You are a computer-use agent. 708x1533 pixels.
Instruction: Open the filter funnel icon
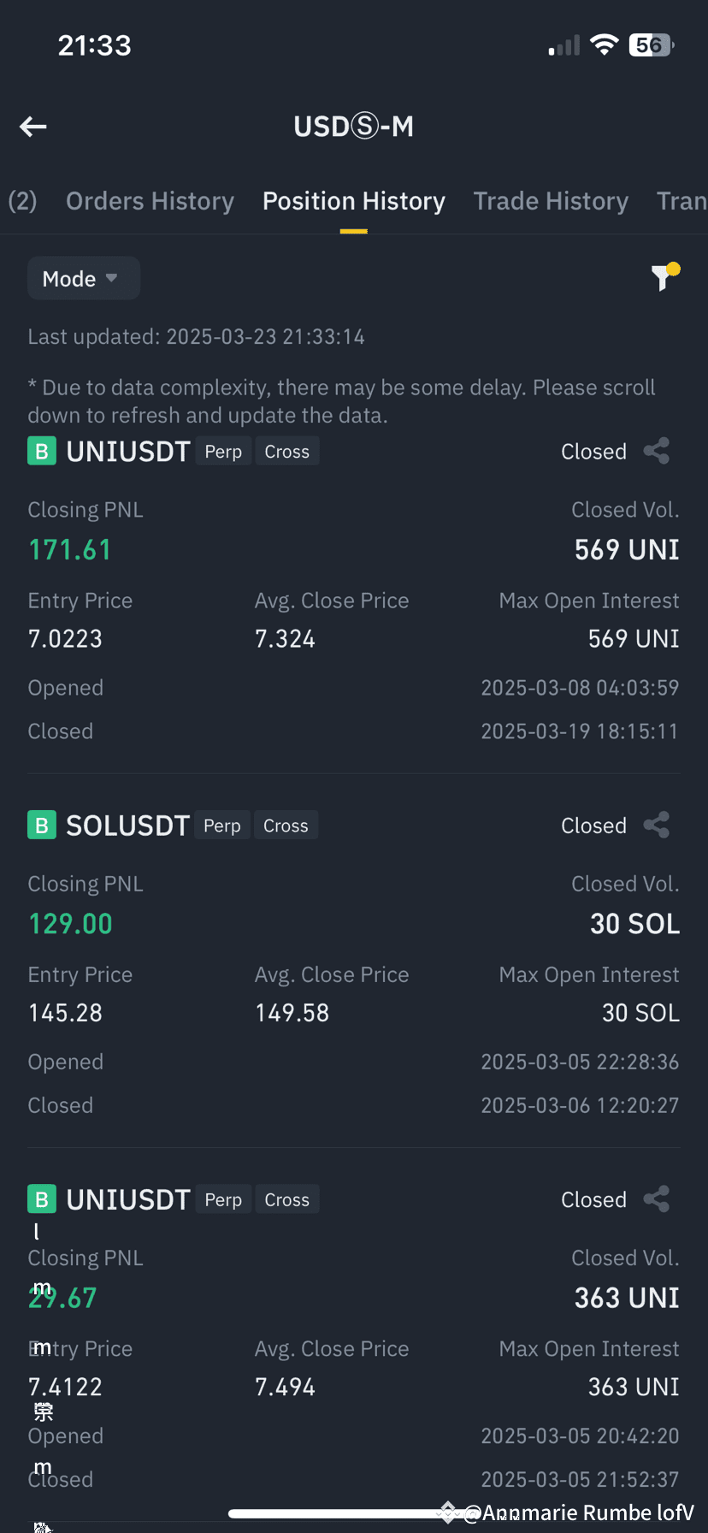(x=664, y=277)
